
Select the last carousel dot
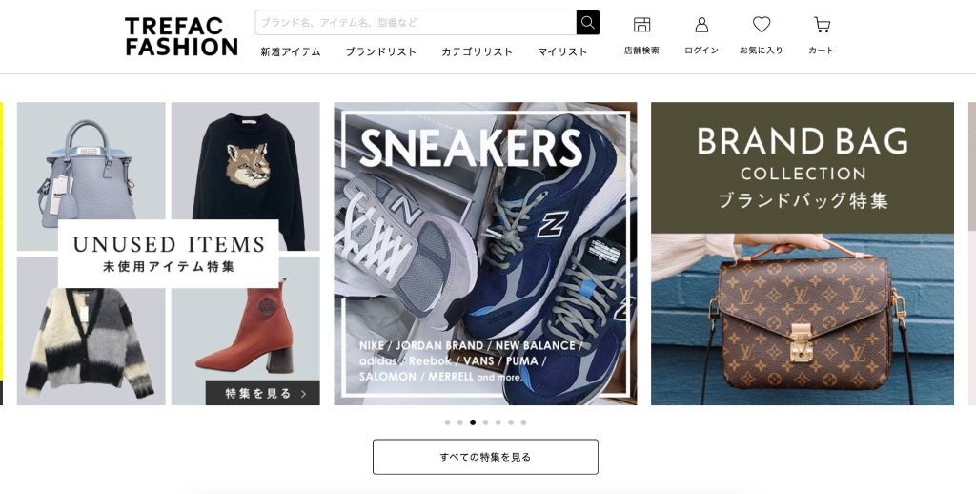523,422
